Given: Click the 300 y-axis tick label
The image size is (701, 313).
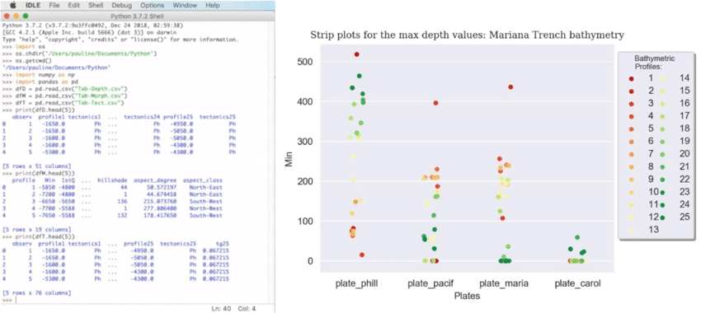Looking at the screenshot, I should click(304, 142).
